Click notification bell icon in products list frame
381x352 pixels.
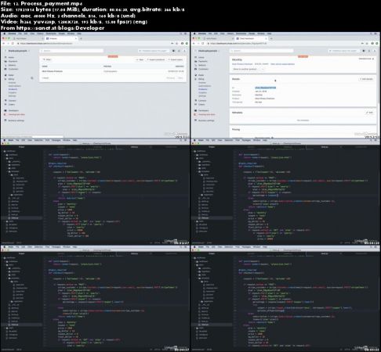click(180, 51)
